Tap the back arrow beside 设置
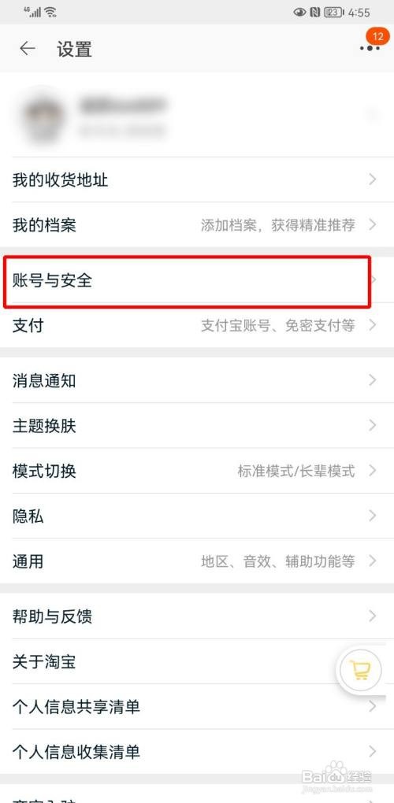Image resolution: width=394 pixels, height=803 pixels. click(x=27, y=49)
